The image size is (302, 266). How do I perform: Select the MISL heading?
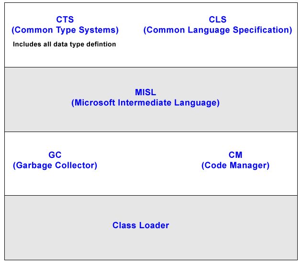pos(145,92)
